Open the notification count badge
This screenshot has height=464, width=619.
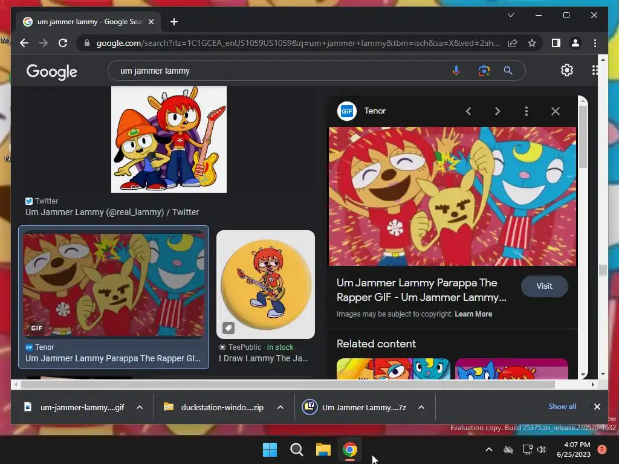pyautogui.click(x=602, y=449)
